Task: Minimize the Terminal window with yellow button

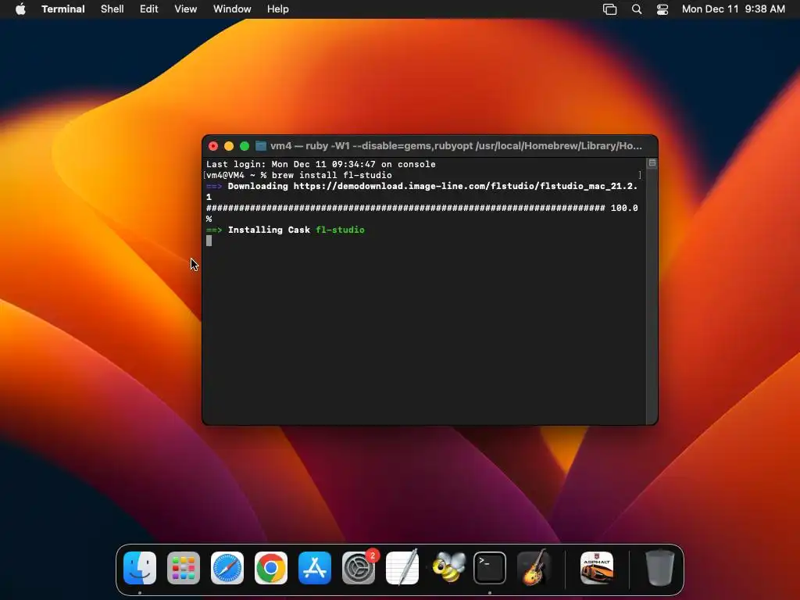Action: click(x=229, y=146)
